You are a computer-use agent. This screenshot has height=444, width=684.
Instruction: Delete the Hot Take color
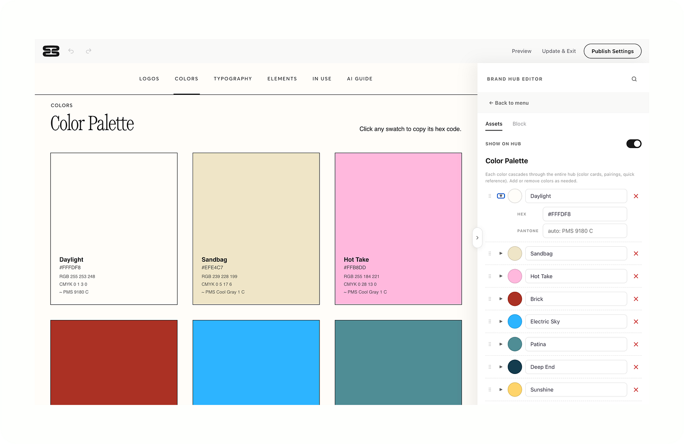point(636,276)
